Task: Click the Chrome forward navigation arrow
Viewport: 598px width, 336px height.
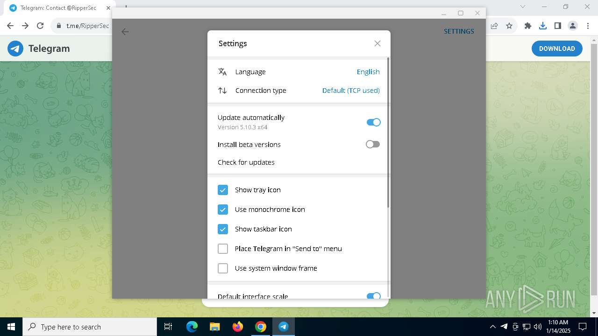Action: point(25,26)
